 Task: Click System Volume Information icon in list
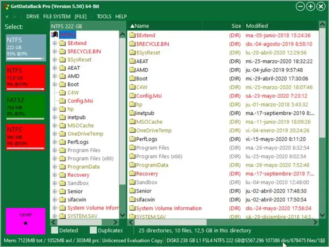[x=132, y=208]
